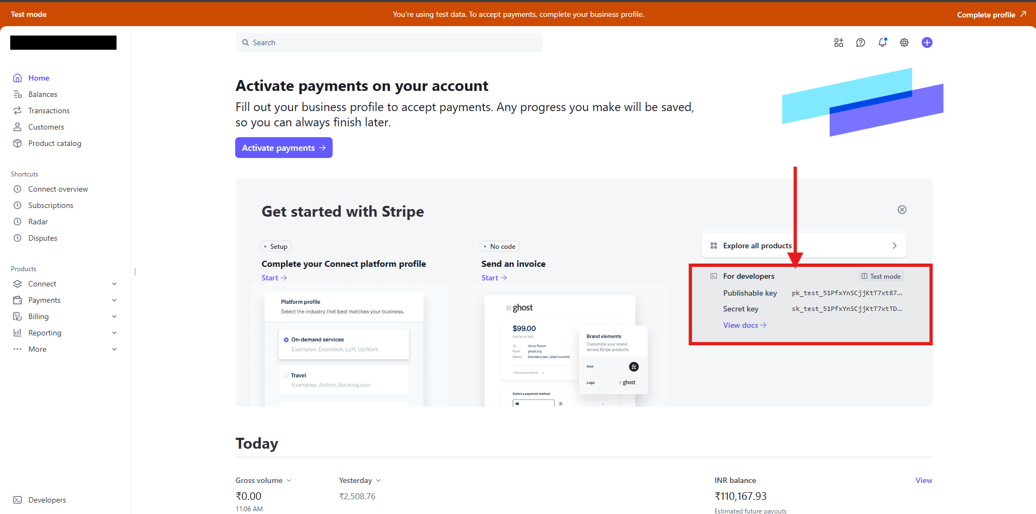Image resolution: width=1036 pixels, height=514 pixels.
Task: Dismiss the Get started with Stripe panel
Action: [x=902, y=210]
